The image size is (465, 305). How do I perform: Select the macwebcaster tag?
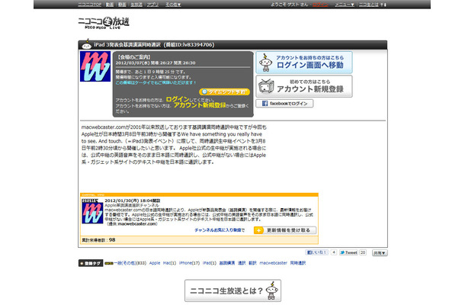pyautogui.click(x=273, y=263)
